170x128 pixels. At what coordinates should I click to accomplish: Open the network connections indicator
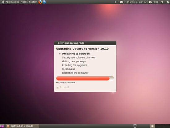[168, 2]
